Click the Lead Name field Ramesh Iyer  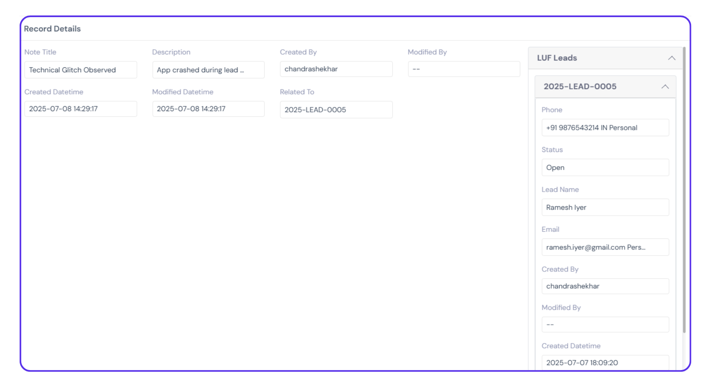pyautogui.click(x=605, y=207)
